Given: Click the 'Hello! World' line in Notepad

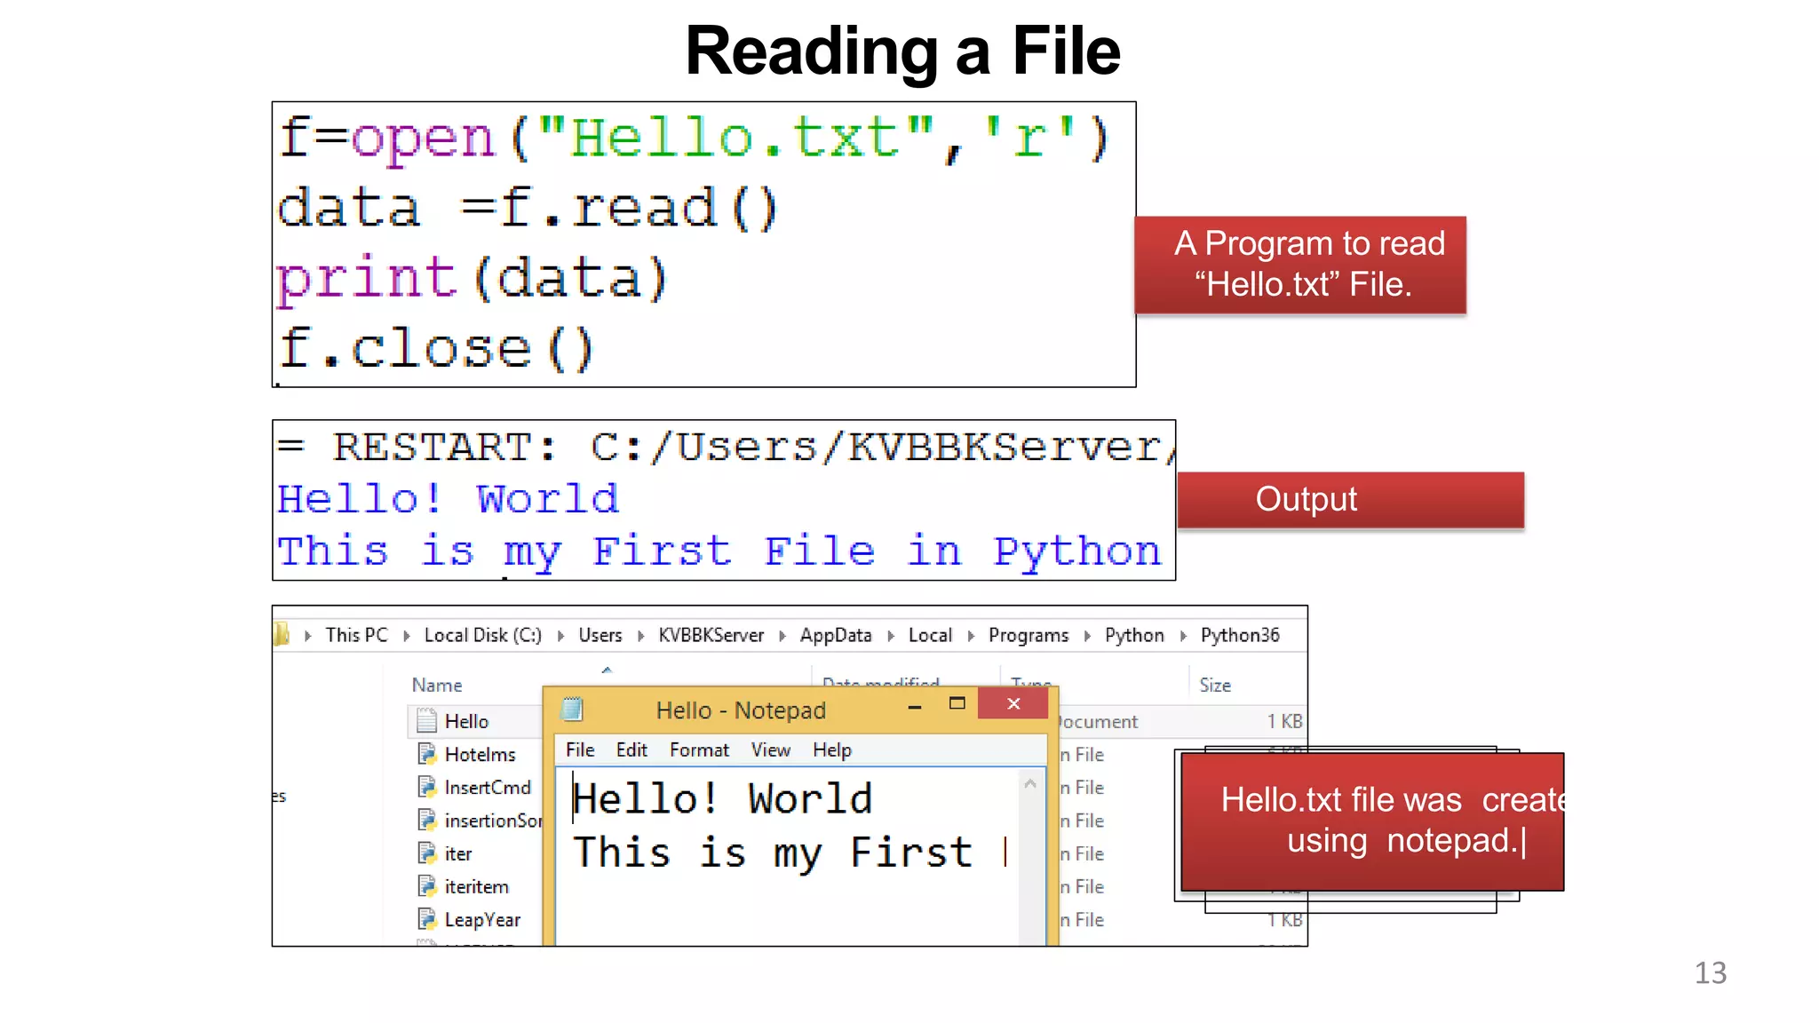Looking at the screenshot, I should pyautogui.click(x=722, y=798).
